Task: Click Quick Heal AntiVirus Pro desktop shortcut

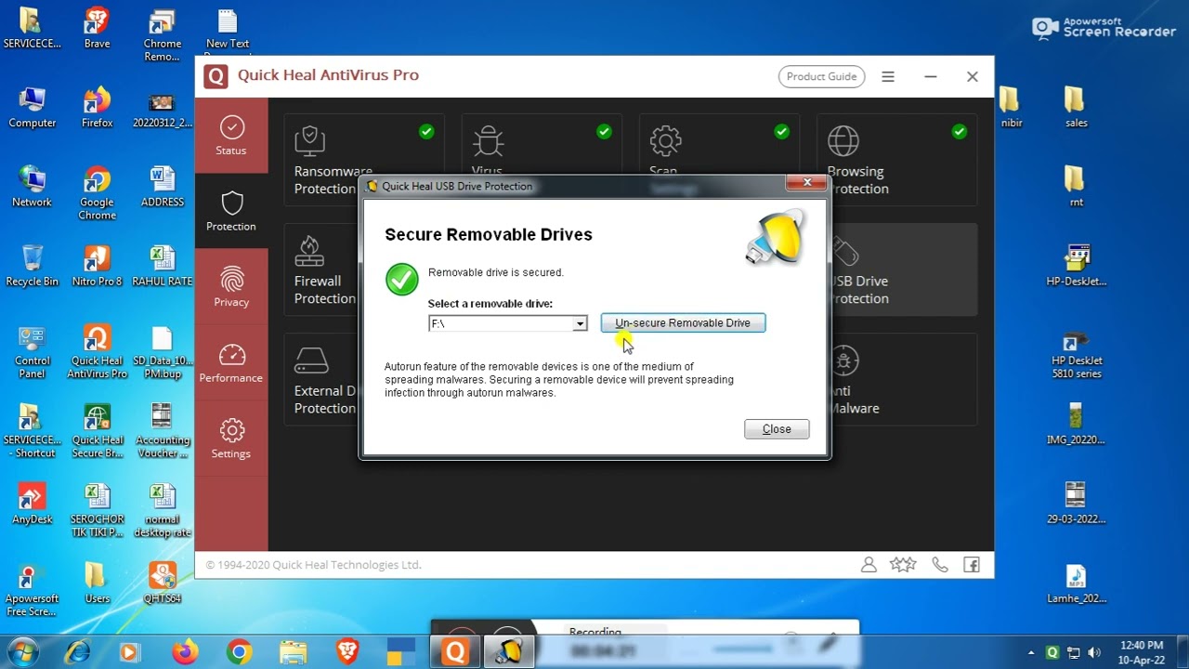Action: point(97,352)
